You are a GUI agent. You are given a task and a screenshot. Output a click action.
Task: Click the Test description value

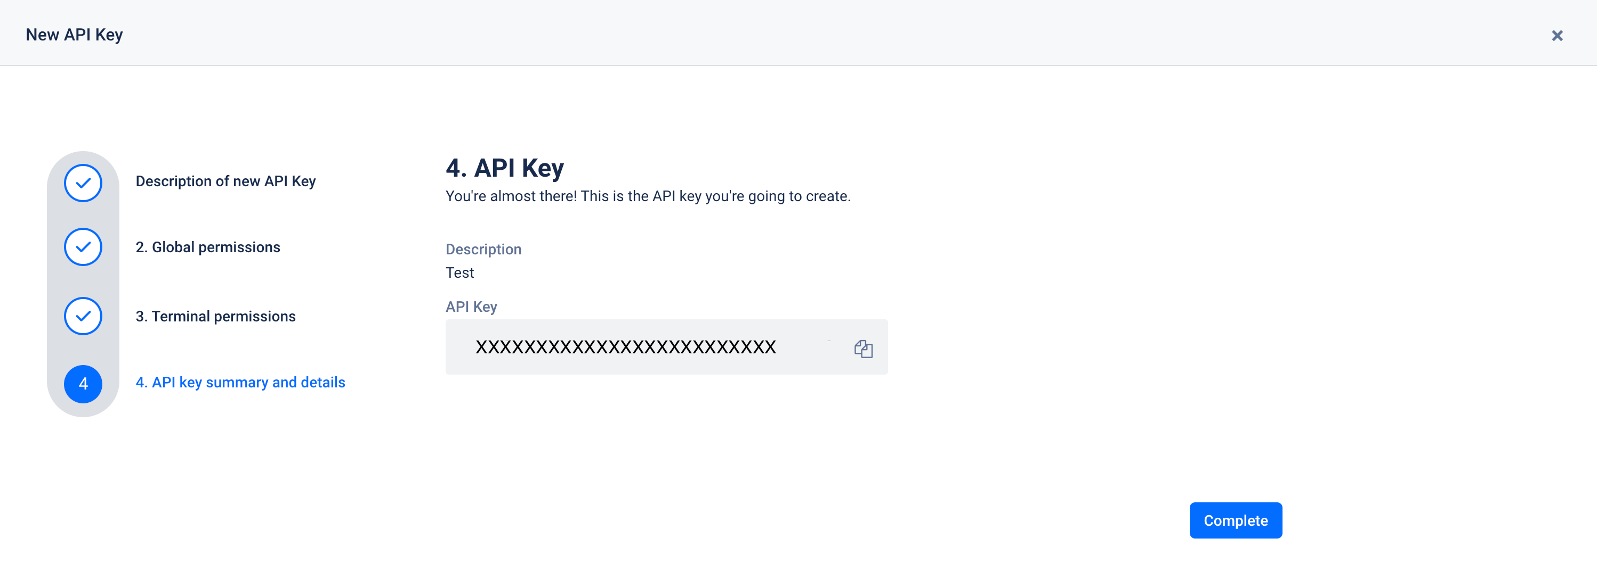[459, 273]
